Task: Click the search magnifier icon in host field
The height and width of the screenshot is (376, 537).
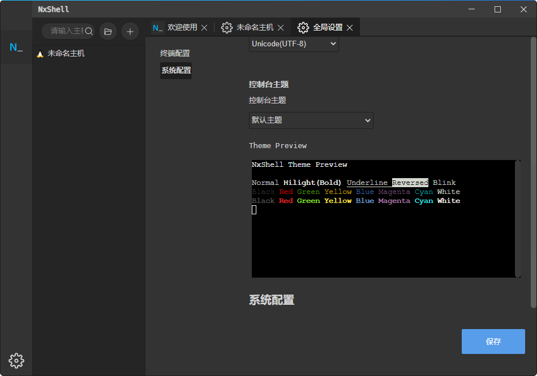Action: click(89, 32)
